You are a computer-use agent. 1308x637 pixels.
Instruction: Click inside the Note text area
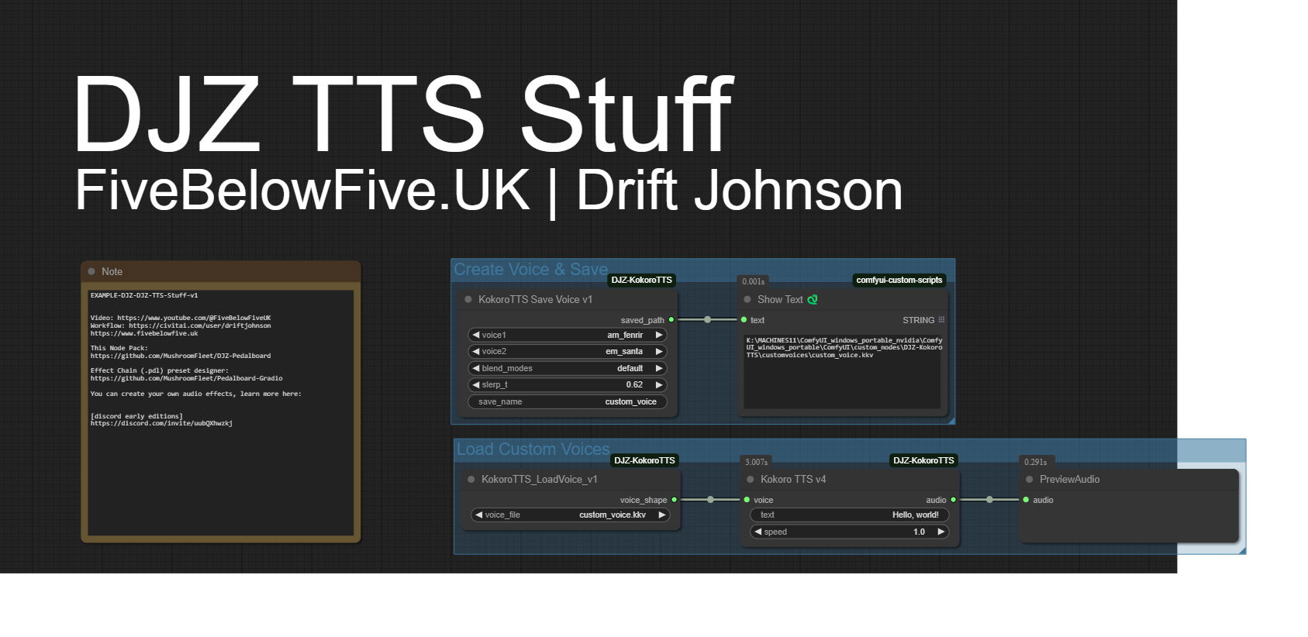221,412
